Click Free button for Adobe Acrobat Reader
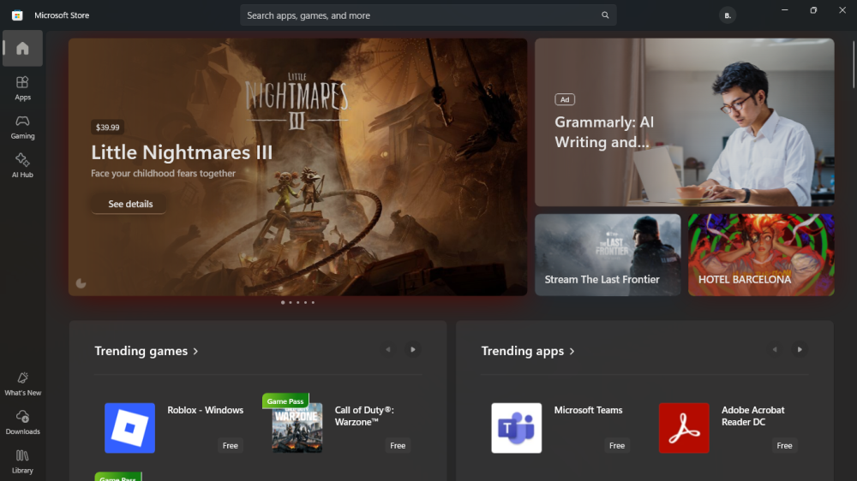The width and height of the screenshot is (857, 481). pos(784,446)
